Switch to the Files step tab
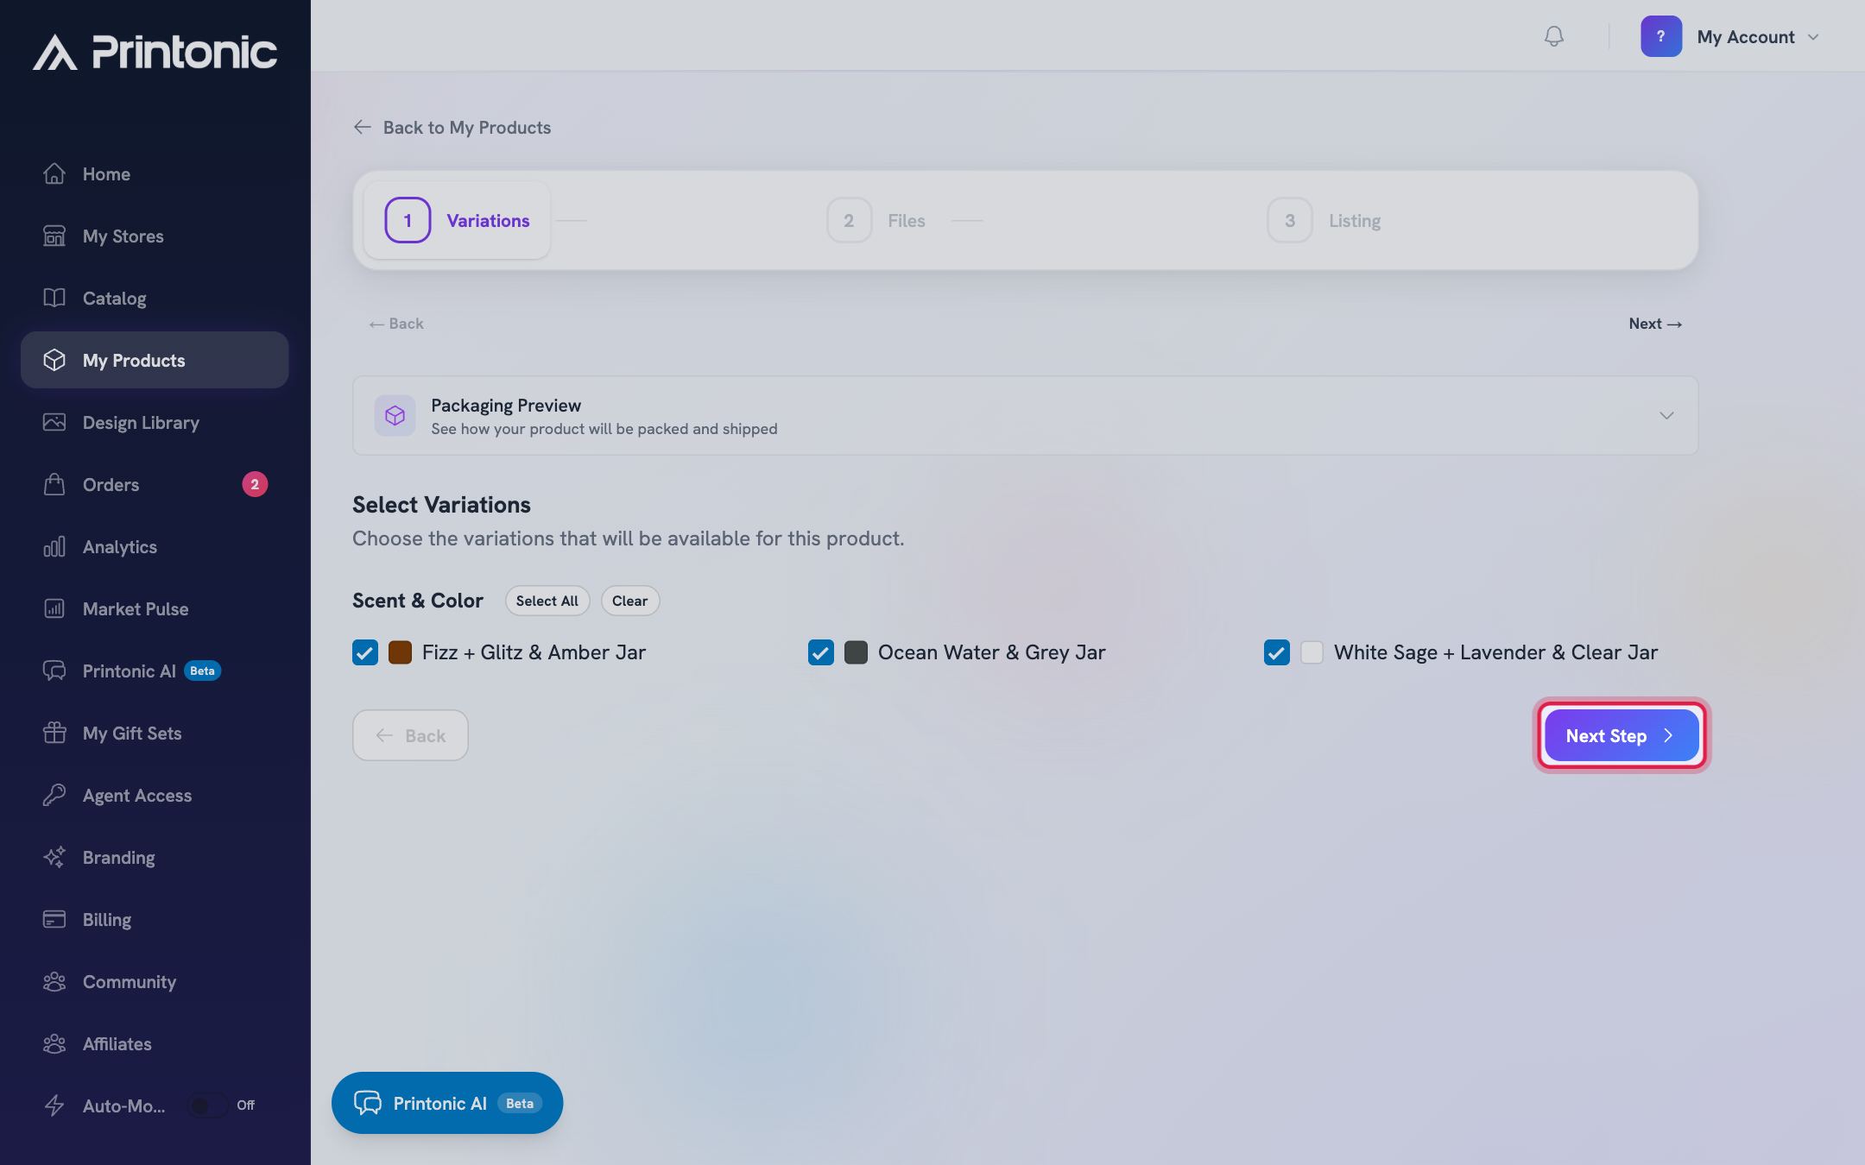Viewport: 1865px width, 1165px height. [876, 220]
